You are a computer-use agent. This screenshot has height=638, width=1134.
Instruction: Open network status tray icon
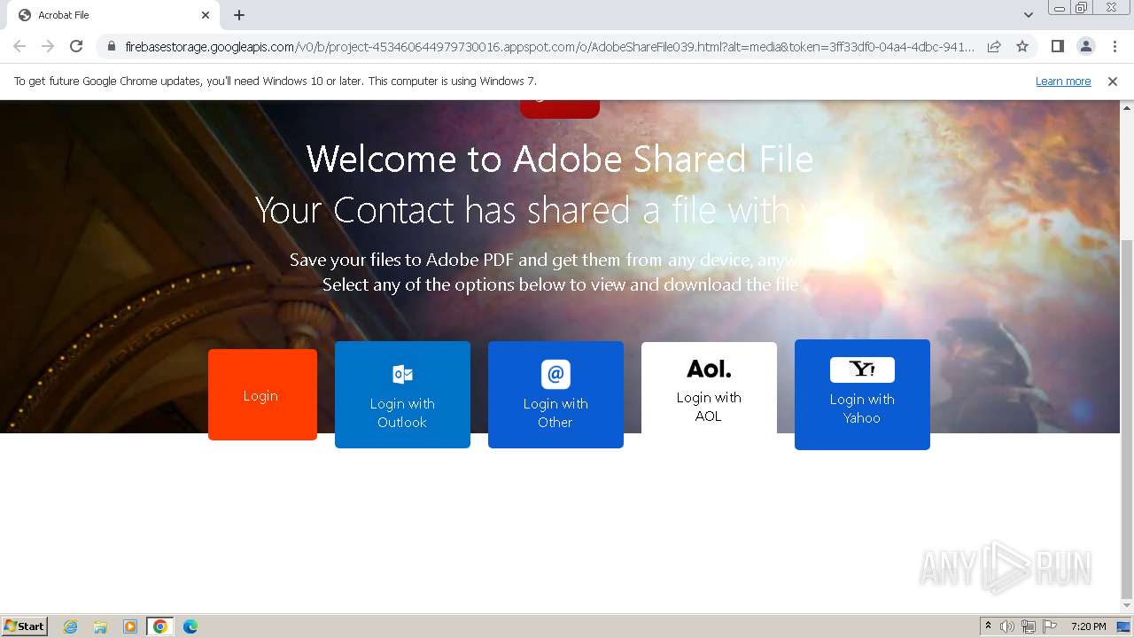coord(1029,626)
